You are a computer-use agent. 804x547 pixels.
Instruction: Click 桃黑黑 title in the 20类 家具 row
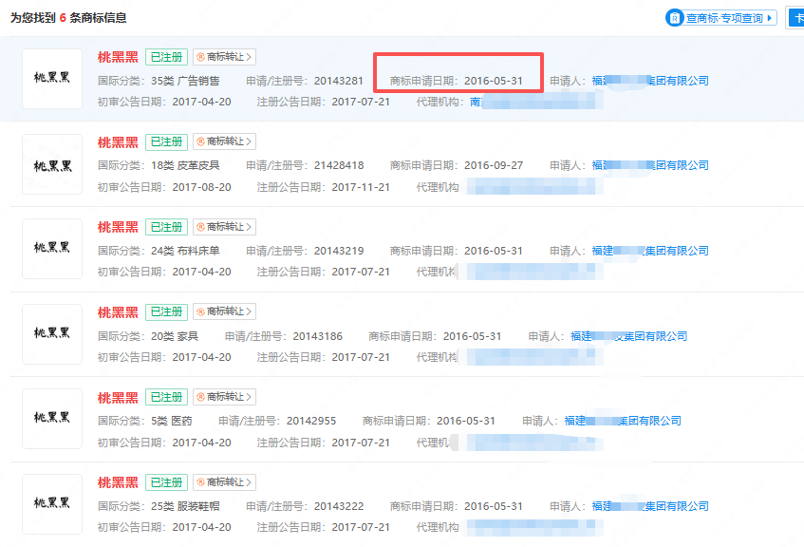118,311
